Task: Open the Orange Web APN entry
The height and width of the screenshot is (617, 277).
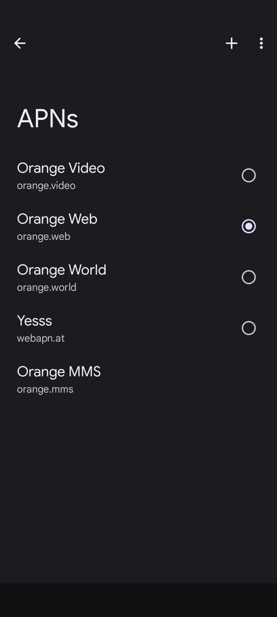Action: click(138, 226)
